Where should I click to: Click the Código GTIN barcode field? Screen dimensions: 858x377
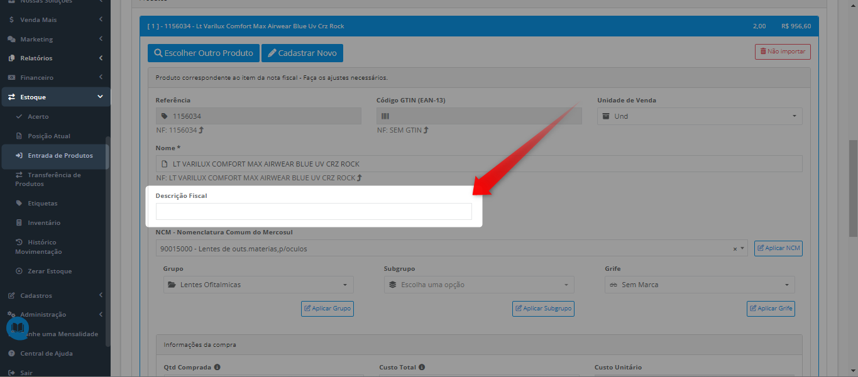click(479, 116)
